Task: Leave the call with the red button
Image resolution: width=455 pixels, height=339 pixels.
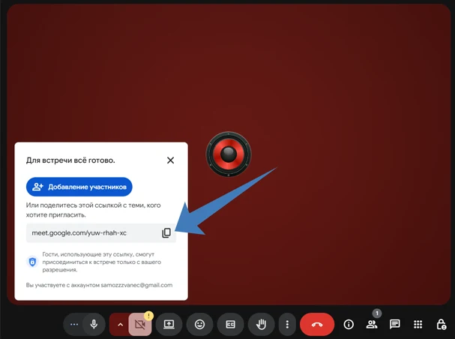Action: click(x=317, y=324)
